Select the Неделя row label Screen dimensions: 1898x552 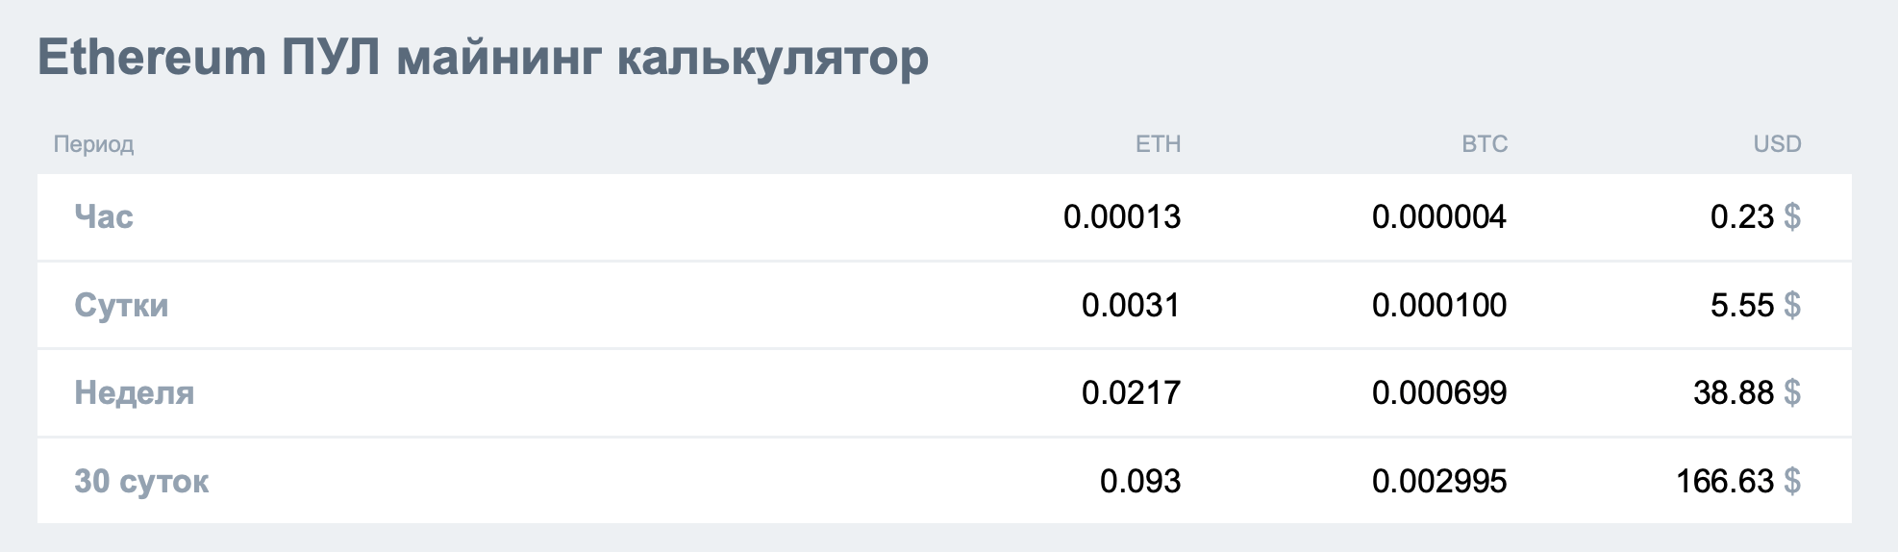click(135, 393)
